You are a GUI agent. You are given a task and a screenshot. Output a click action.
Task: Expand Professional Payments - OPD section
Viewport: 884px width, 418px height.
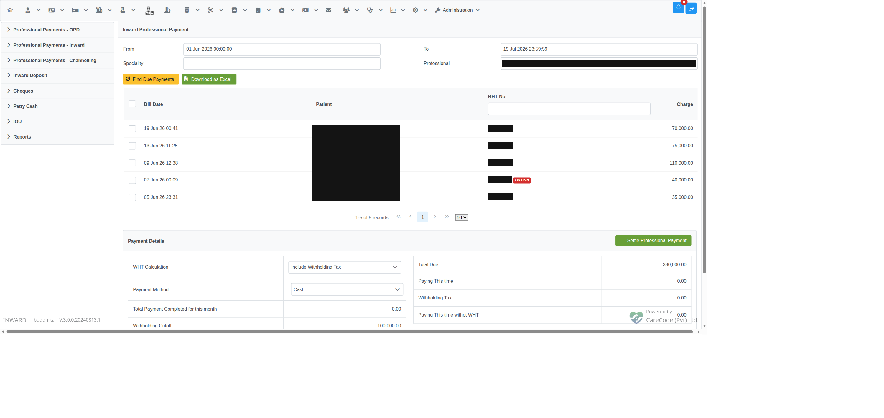coord(58,30)
